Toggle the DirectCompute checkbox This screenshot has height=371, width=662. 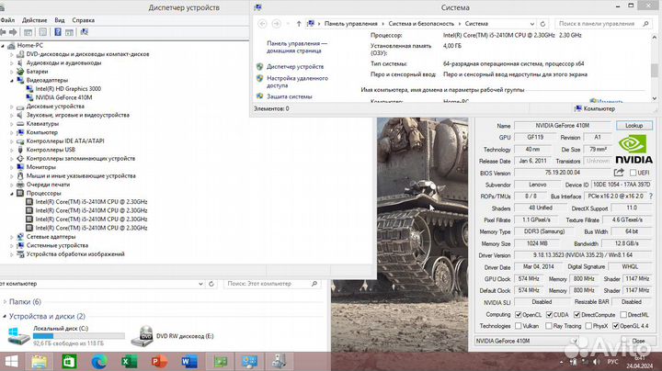[x=576, y=314]
